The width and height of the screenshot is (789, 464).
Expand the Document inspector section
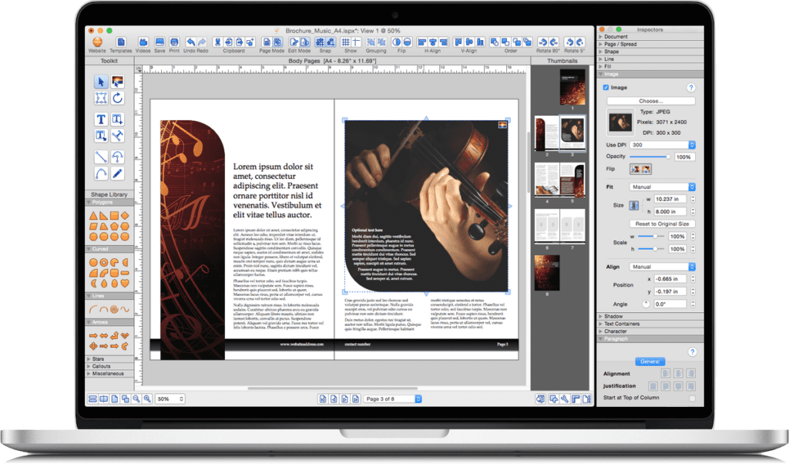616,37
